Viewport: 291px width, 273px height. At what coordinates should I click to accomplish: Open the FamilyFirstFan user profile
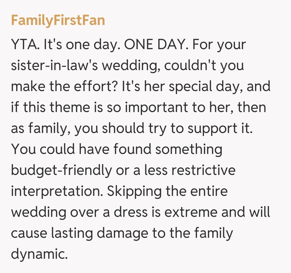coord(58,20)
